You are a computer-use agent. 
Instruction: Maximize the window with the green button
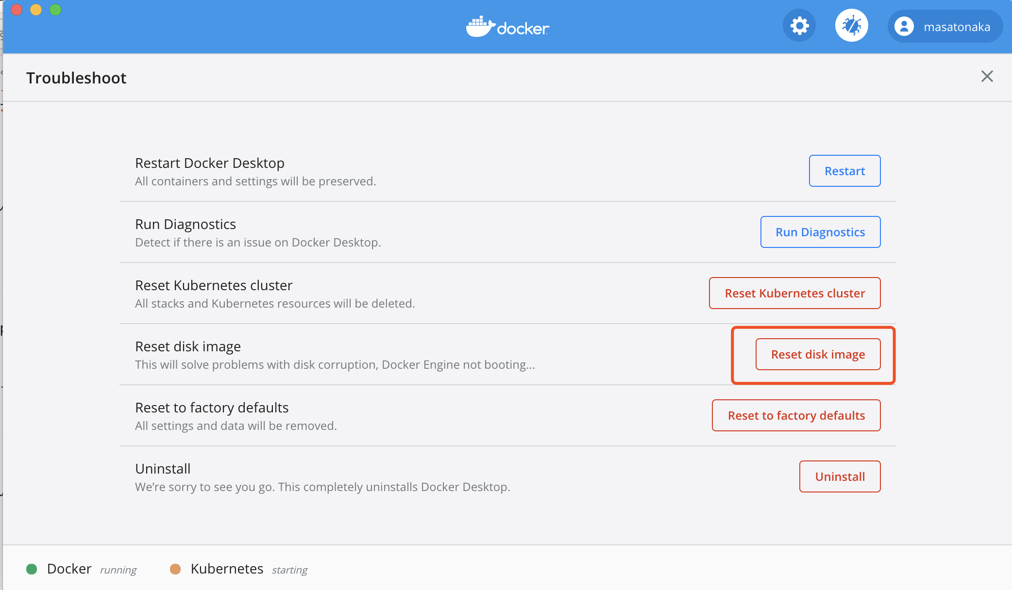coord(55,10)
